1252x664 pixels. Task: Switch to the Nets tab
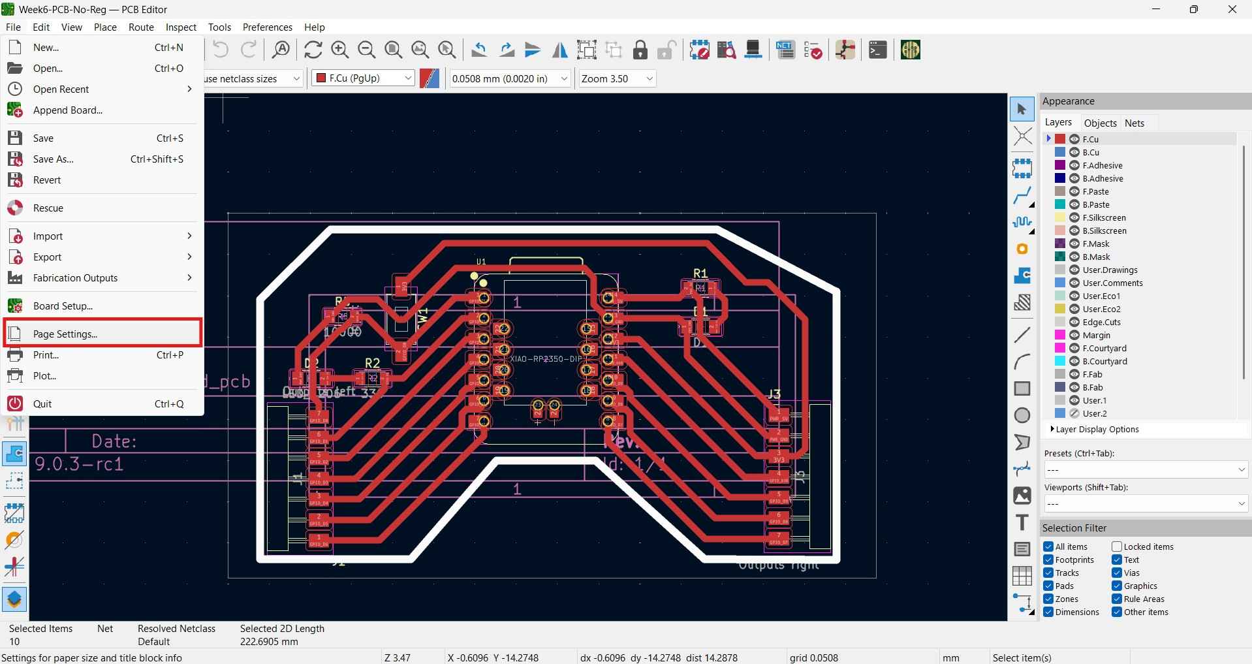[1135, 123]
